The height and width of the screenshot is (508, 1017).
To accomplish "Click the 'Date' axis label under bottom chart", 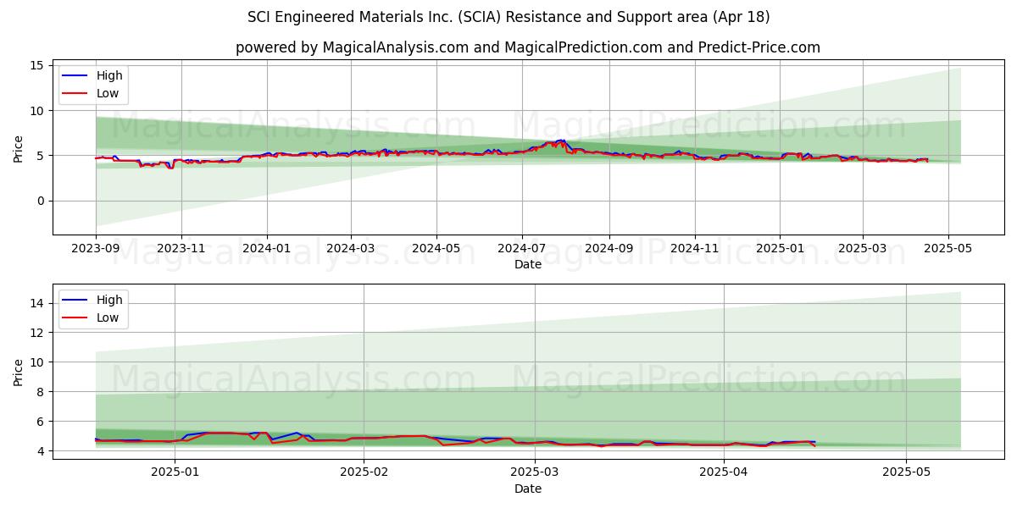I will [x=528, y=489].
